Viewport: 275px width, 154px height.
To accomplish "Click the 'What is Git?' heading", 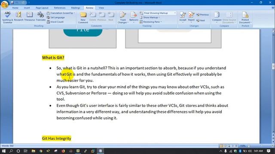I will (x=53, y=58).
